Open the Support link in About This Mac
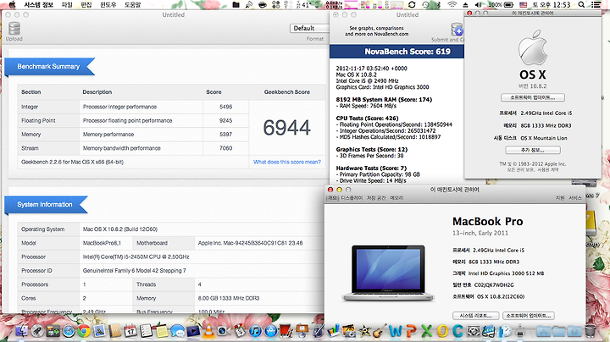Image resolution: width=610 pixels, height=342 pixels. [x=560, y=198]
